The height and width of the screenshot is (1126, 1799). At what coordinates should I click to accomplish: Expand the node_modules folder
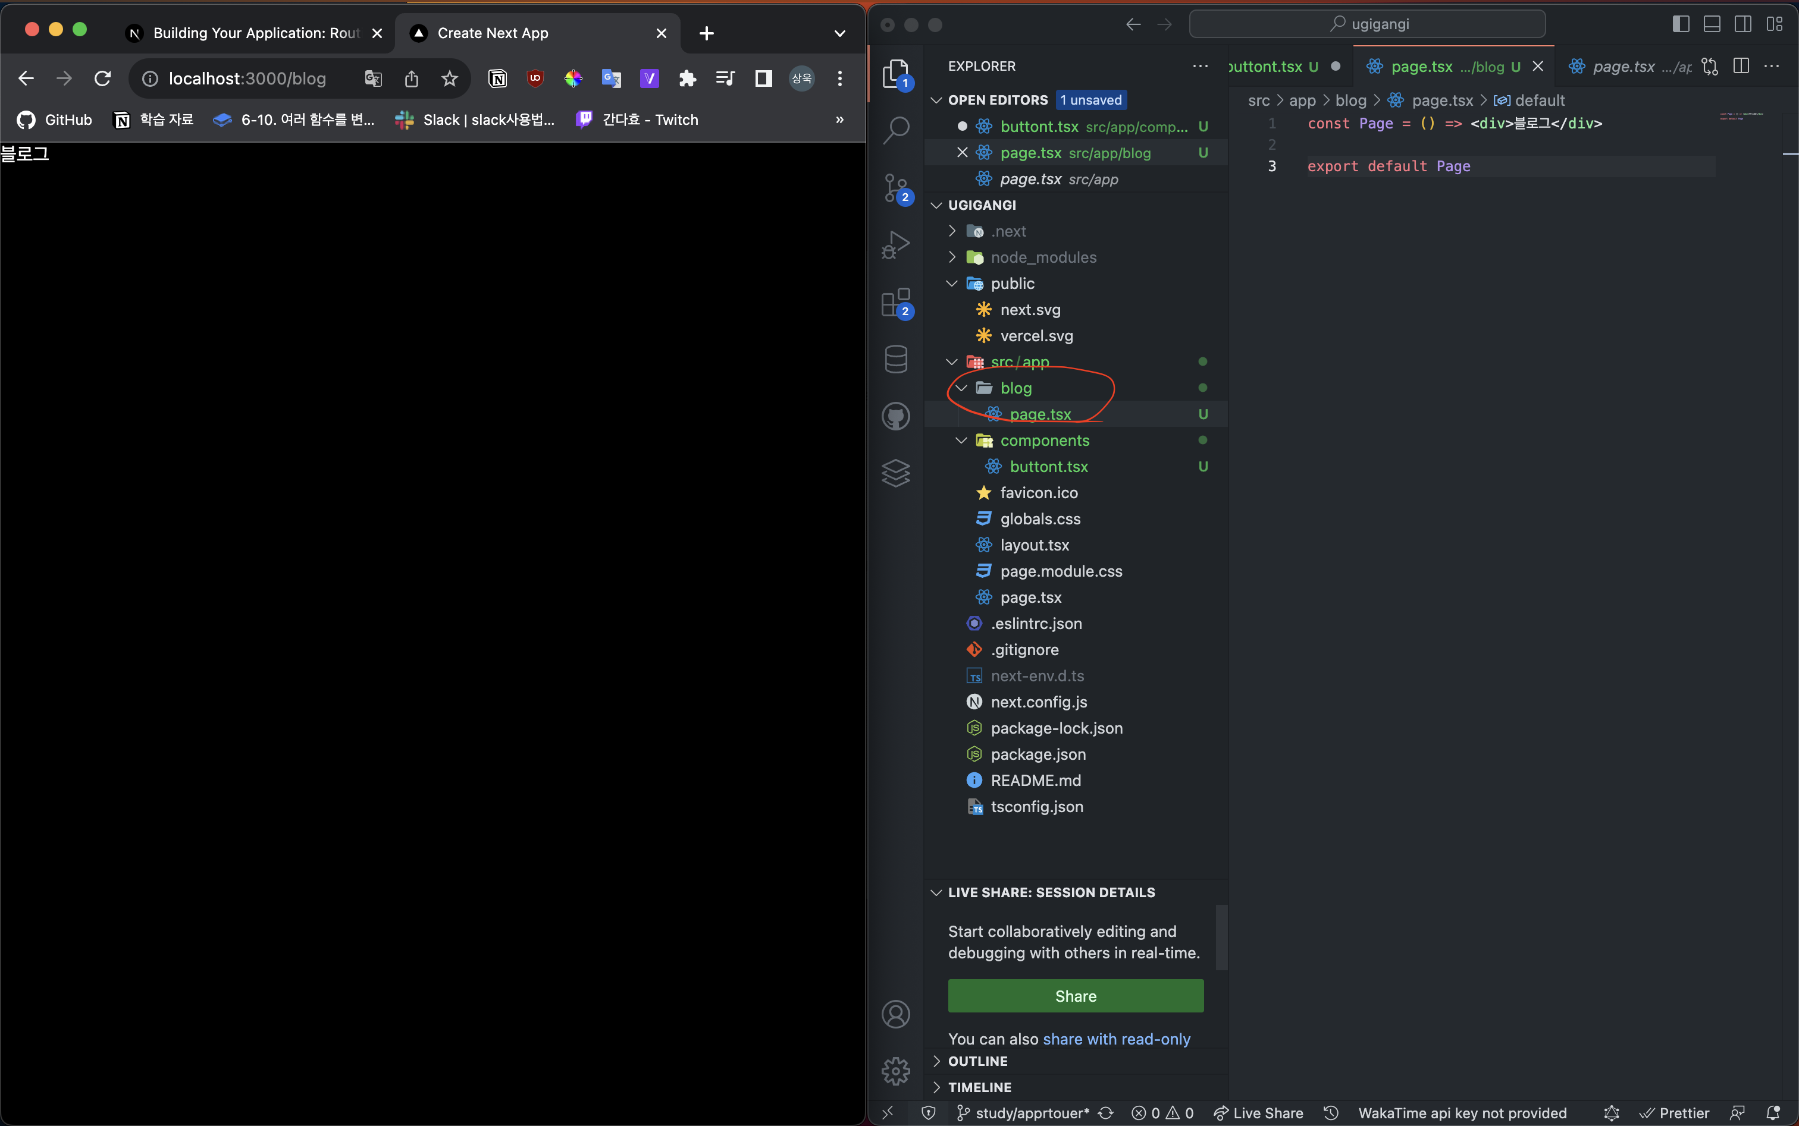(x=952, y=257)
